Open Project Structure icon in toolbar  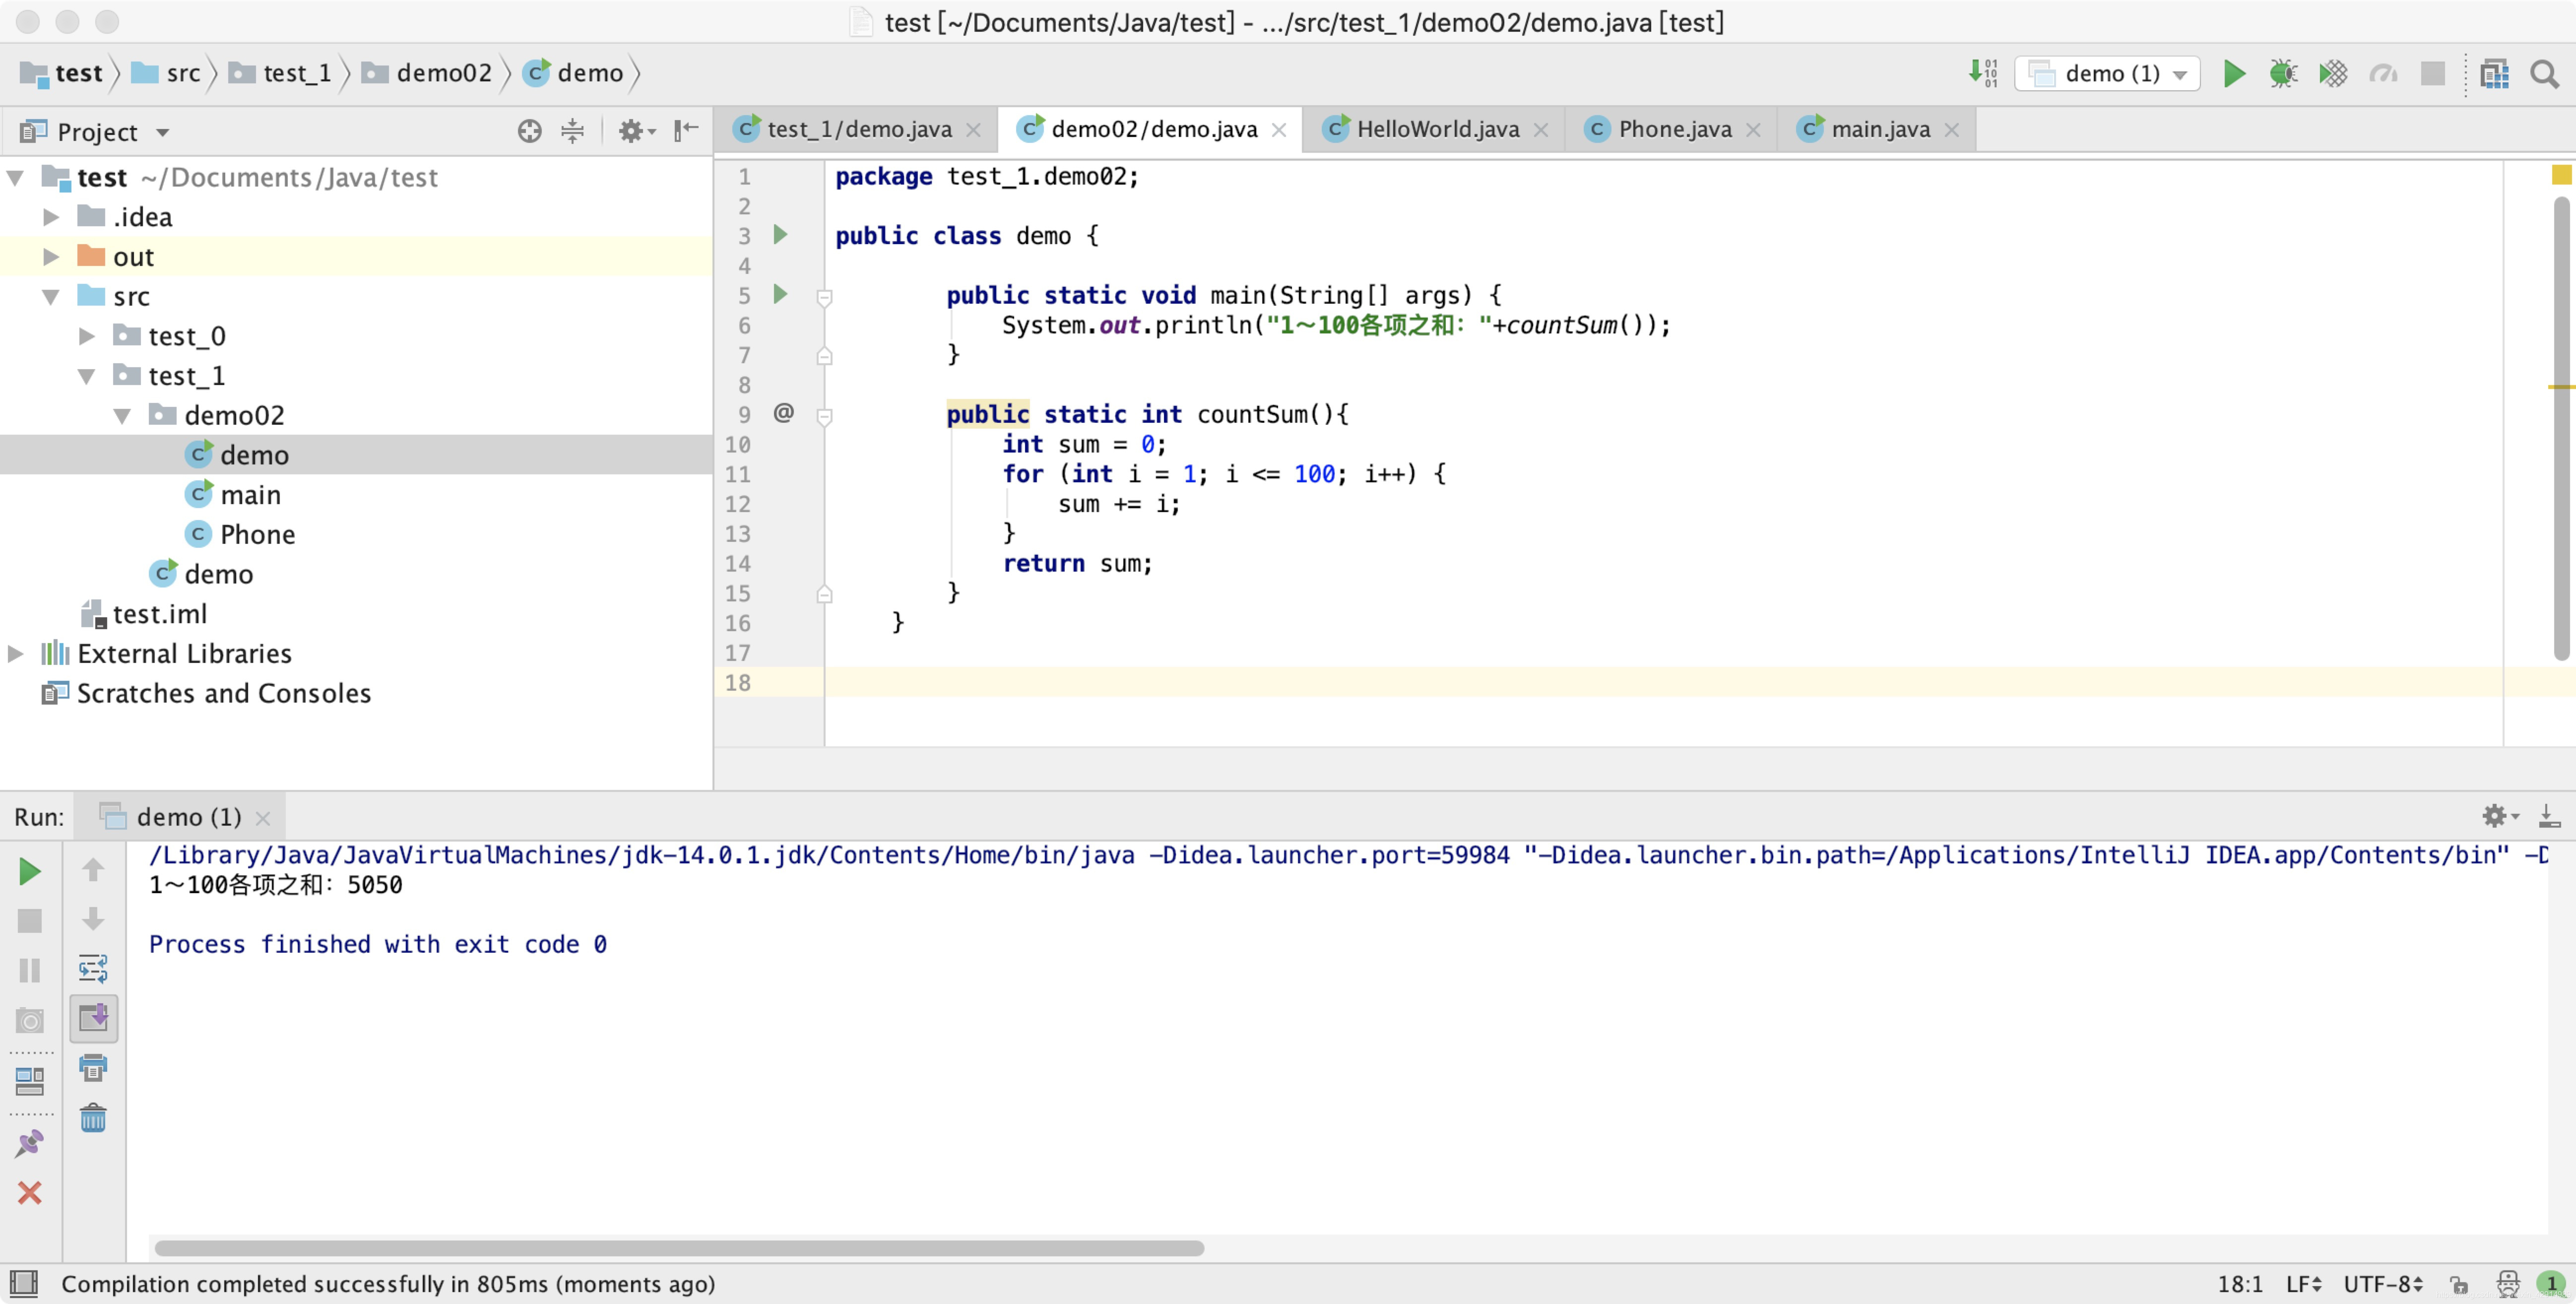click(x=2494, y=73)
